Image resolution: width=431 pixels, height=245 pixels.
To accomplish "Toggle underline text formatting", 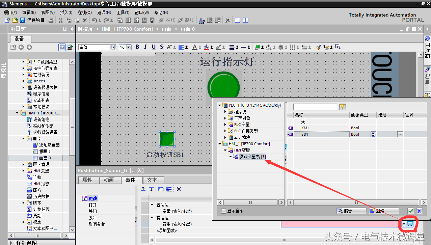I will [x=154, y=47].
